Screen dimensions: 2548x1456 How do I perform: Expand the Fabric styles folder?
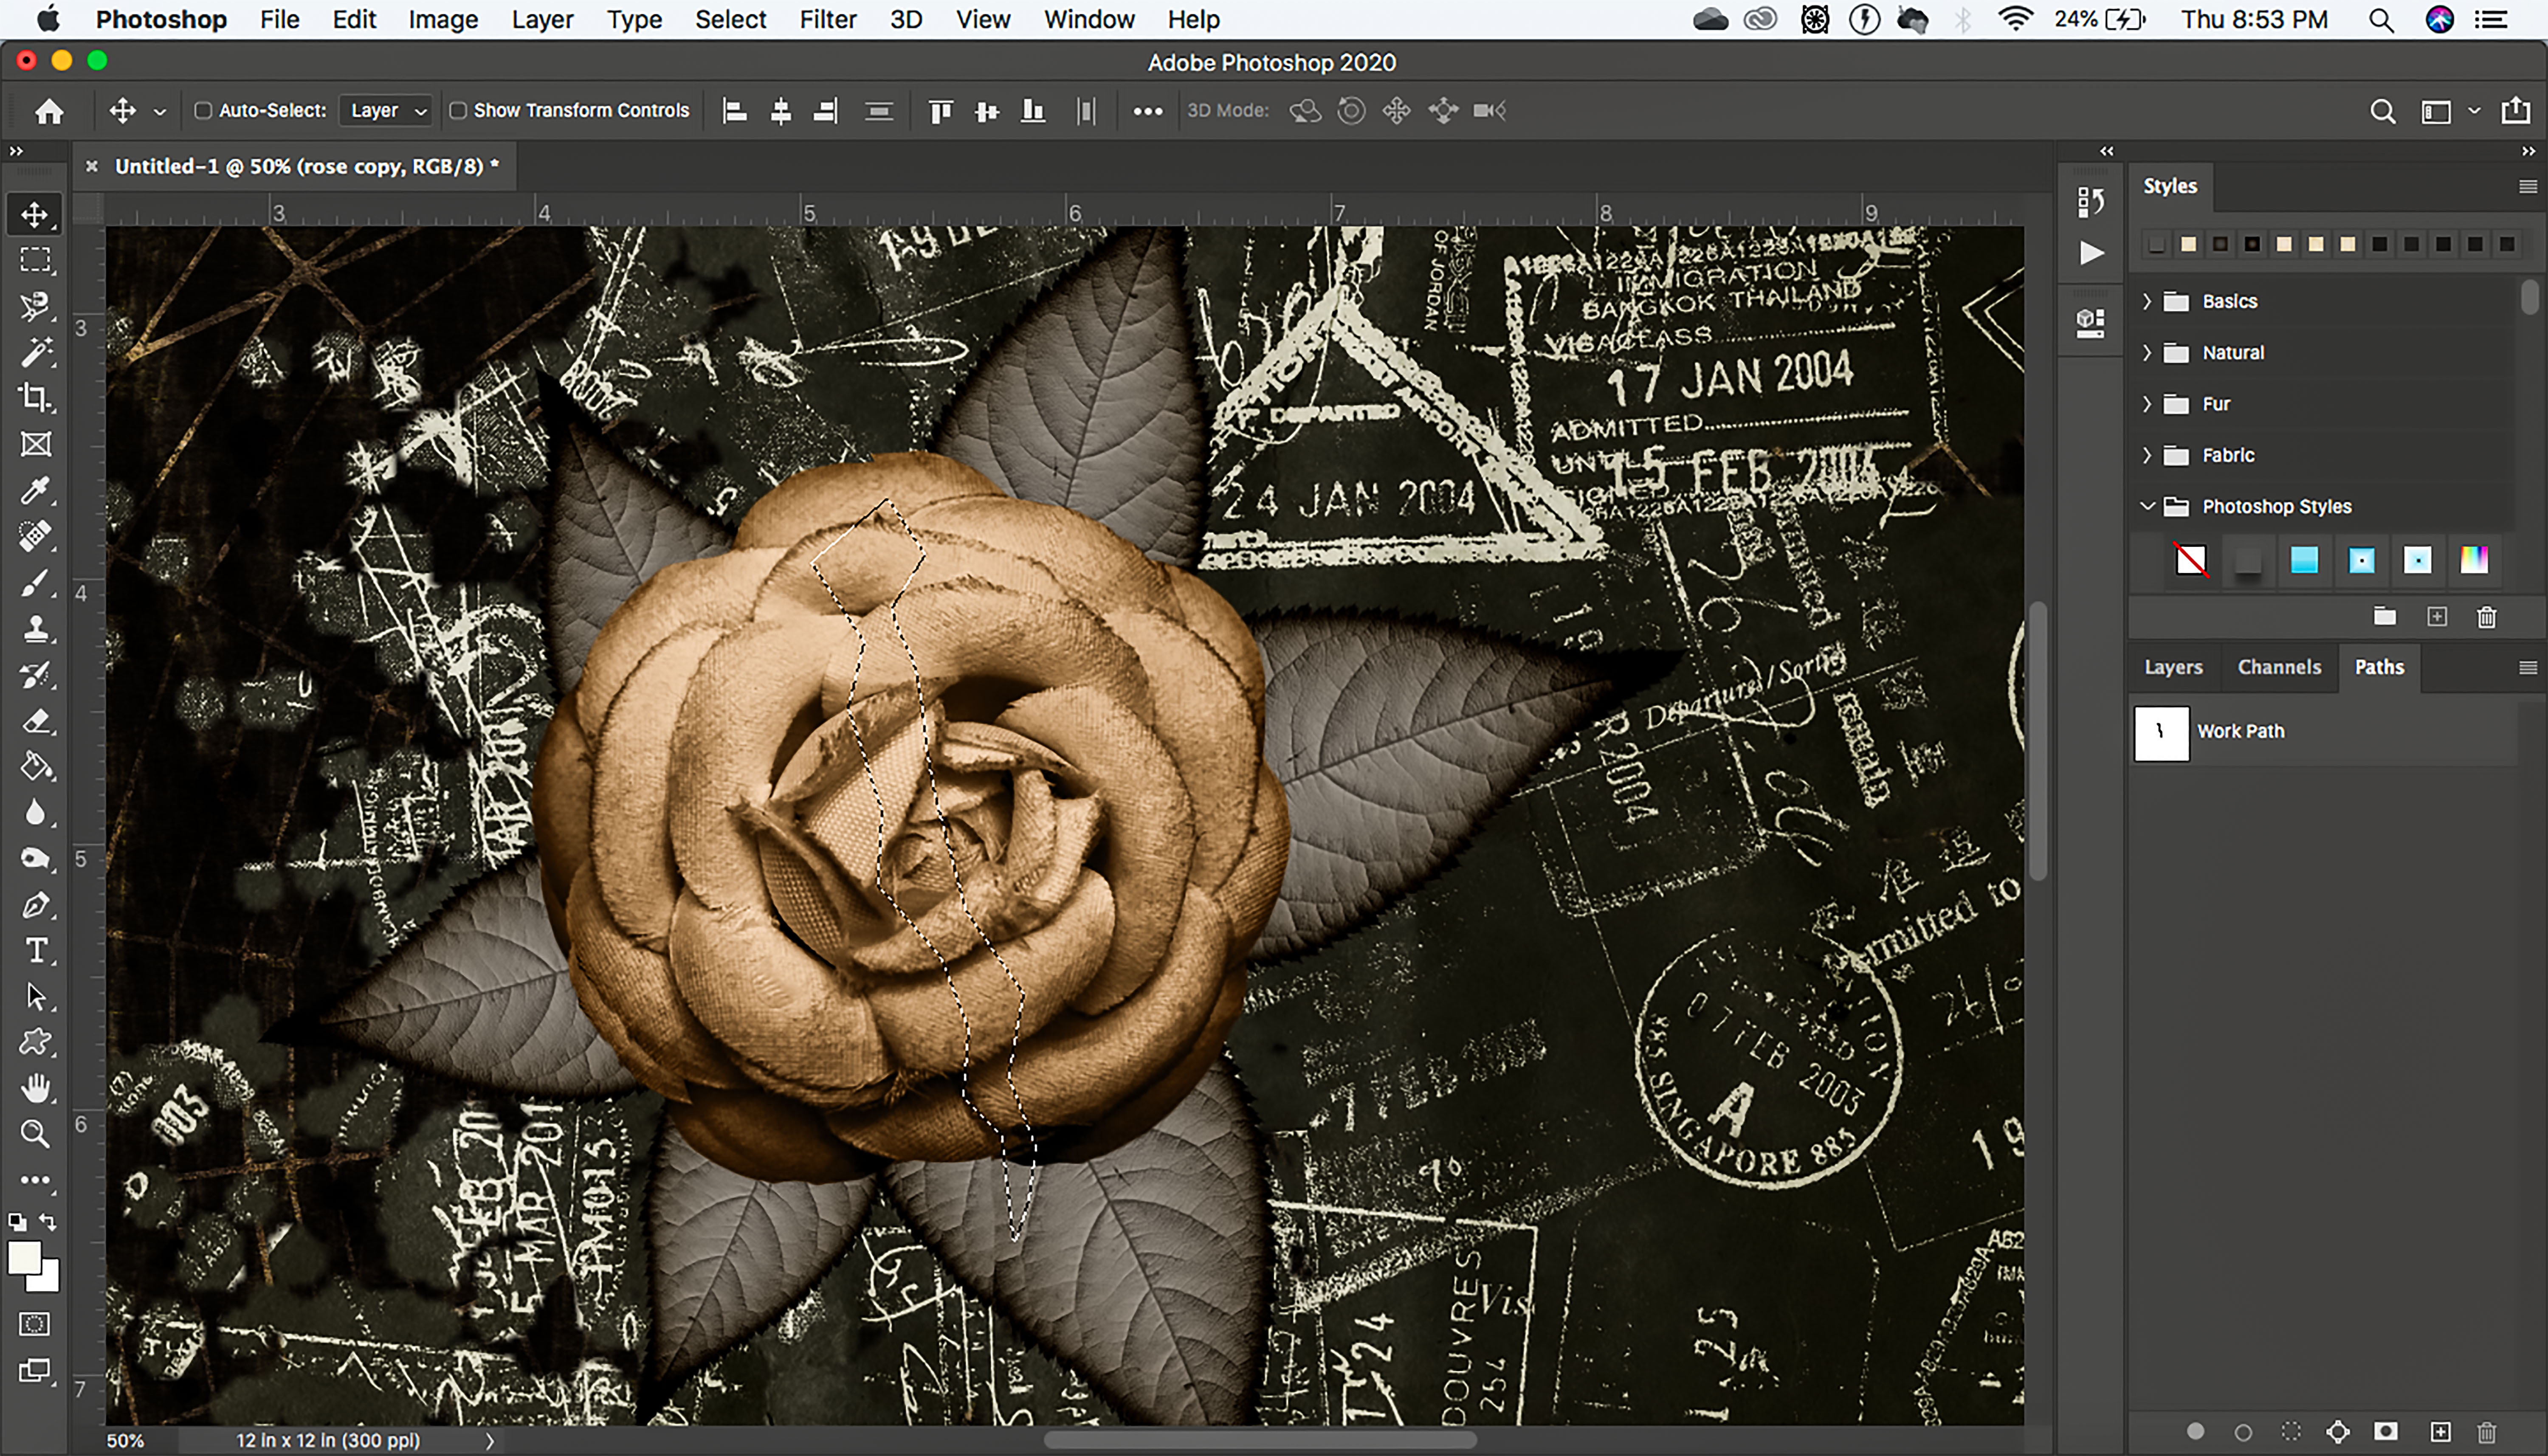pos(2147,455)
